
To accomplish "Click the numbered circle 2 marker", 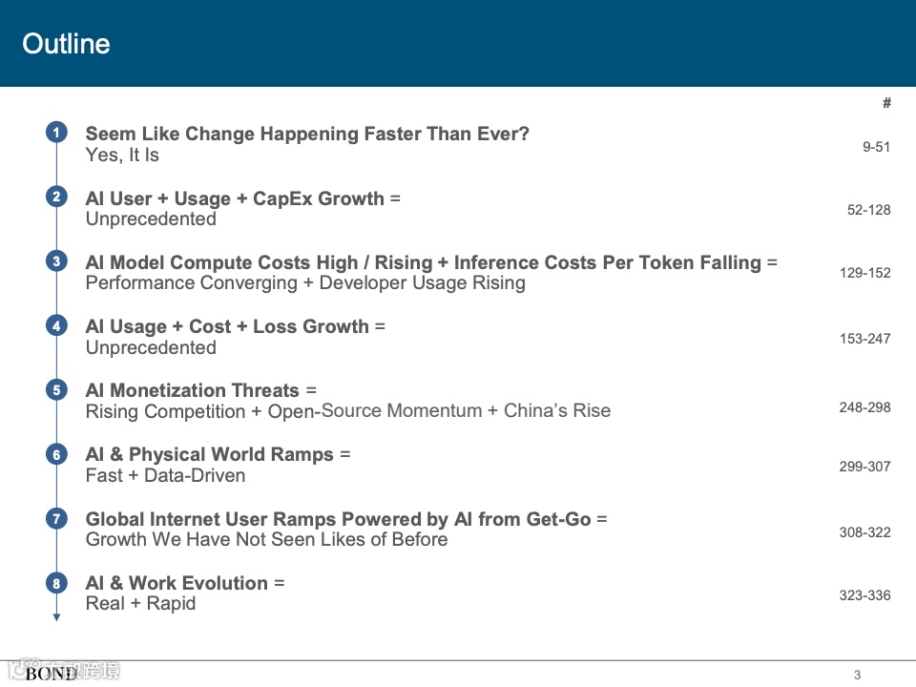I will pos(56,197).
